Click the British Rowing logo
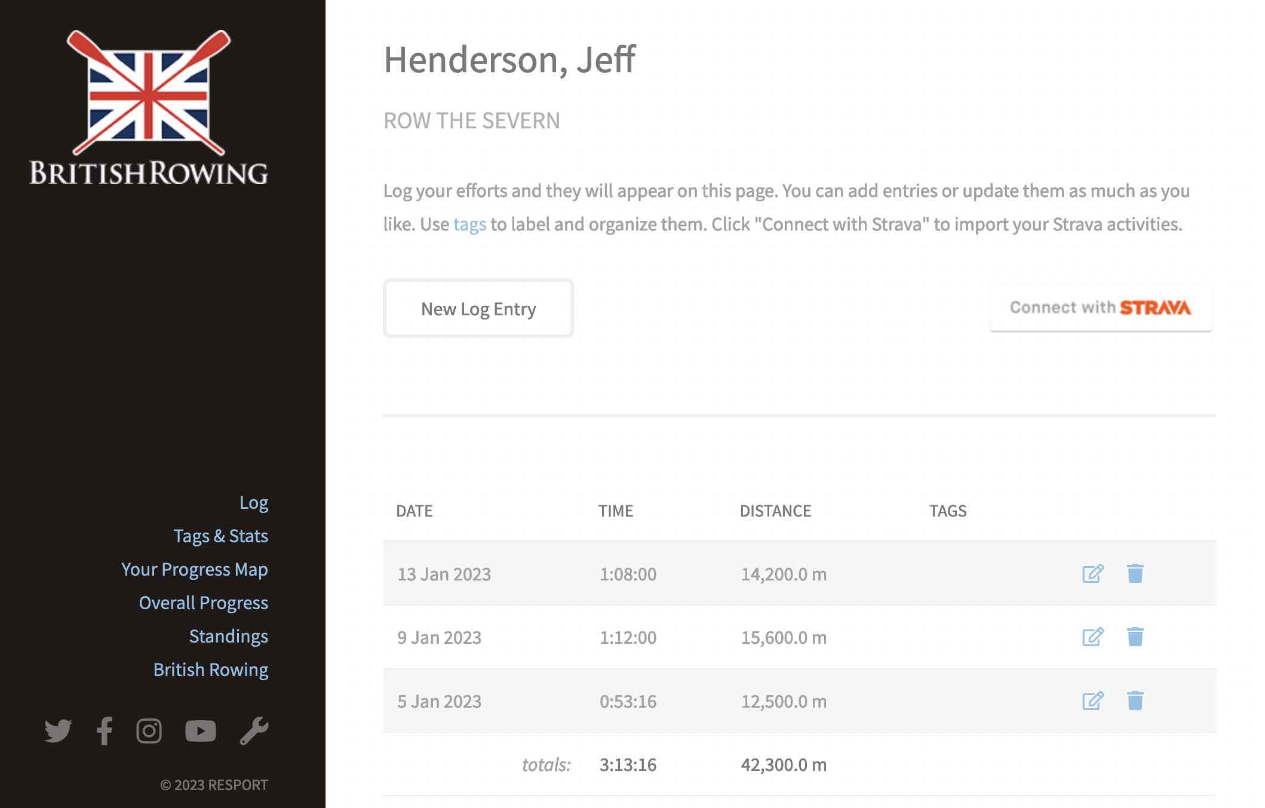 (149, 107)
